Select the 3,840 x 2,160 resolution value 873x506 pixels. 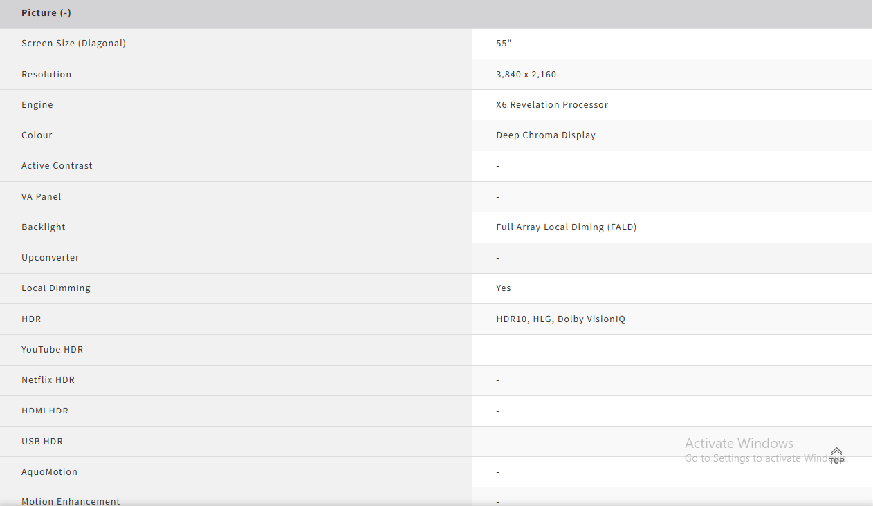(526, 74)
